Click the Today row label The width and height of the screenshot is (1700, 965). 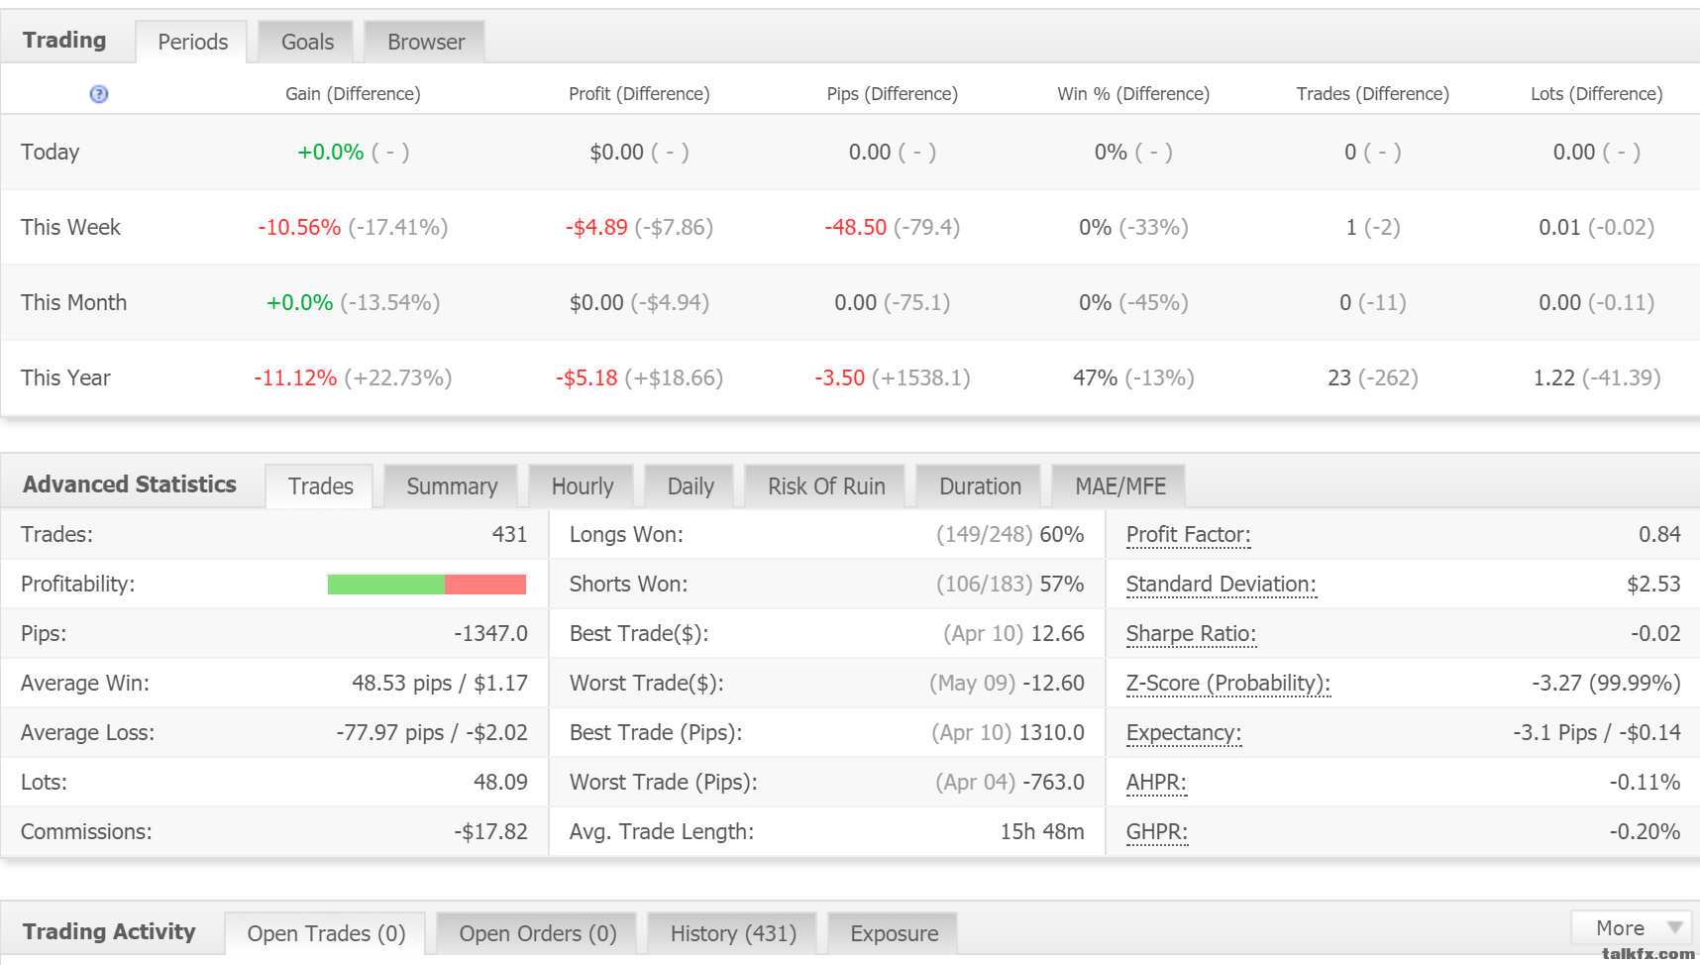click(x=51, y=153)
